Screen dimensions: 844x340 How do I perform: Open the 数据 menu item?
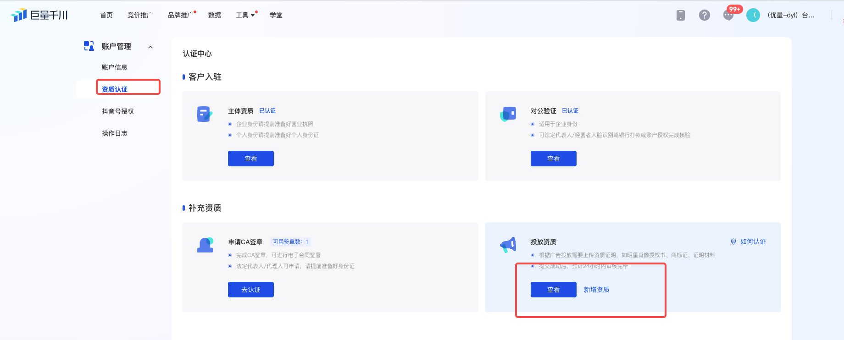click(215, 15)
